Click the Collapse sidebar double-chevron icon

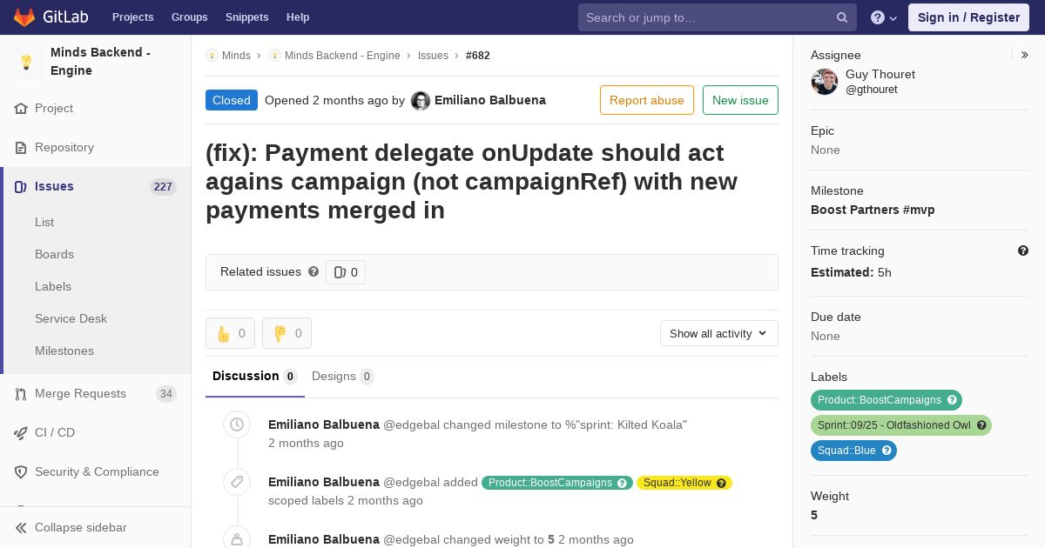pyautogui.click(x=21, y=528)
